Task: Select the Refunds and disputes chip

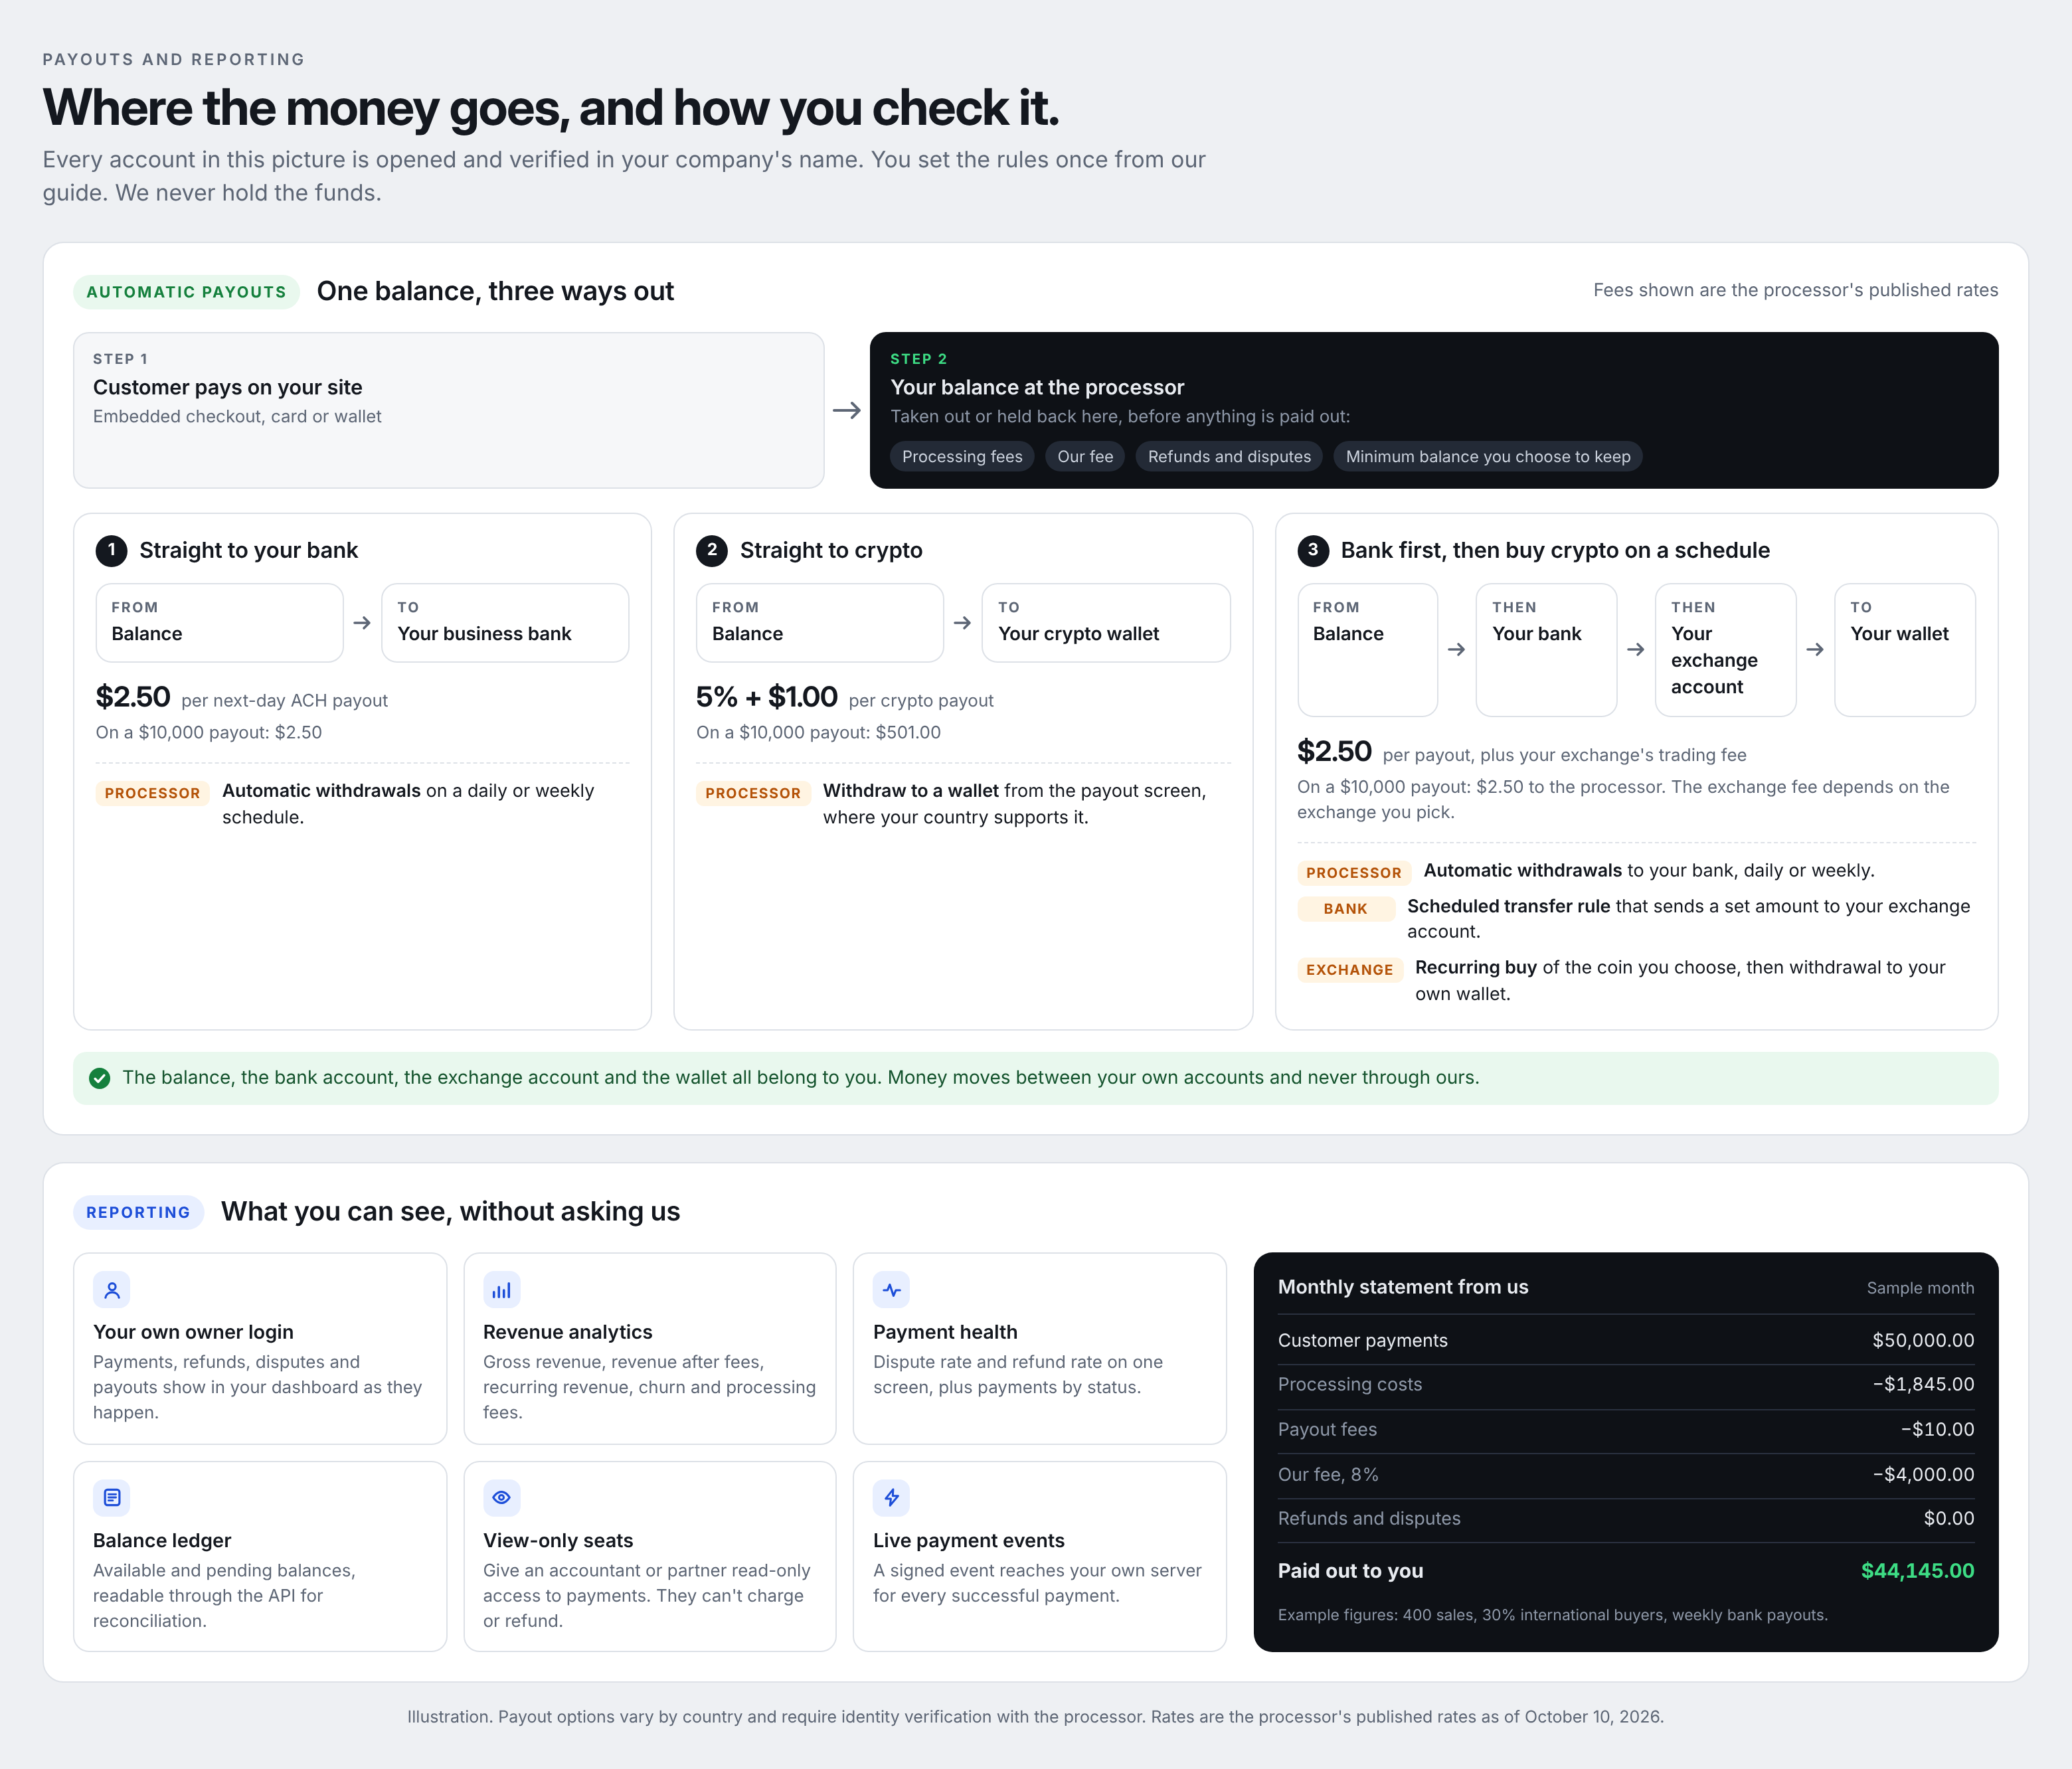Action: (1229, 457)
